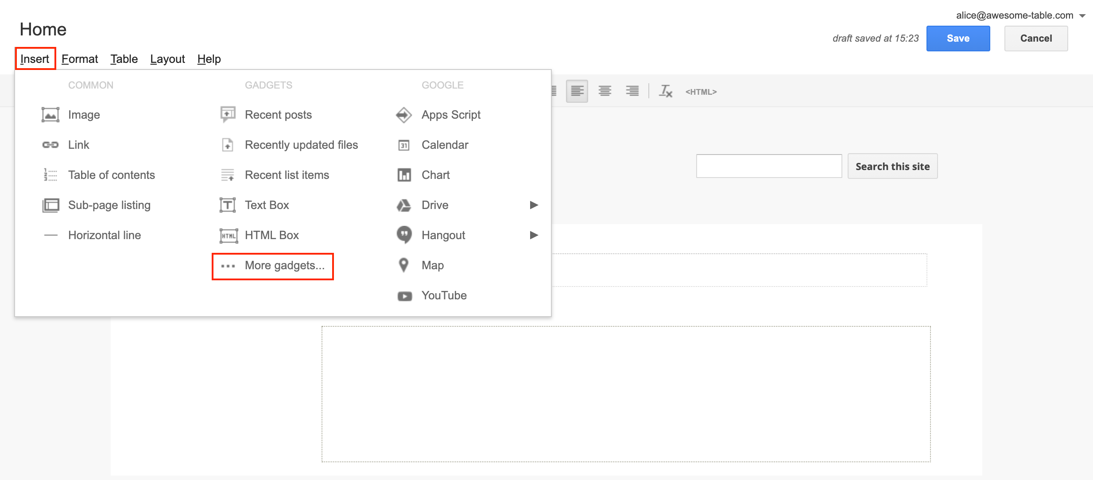Expand the Drive submenu arrow
Screen dimensions: 1093x480
tap(534, 205)
